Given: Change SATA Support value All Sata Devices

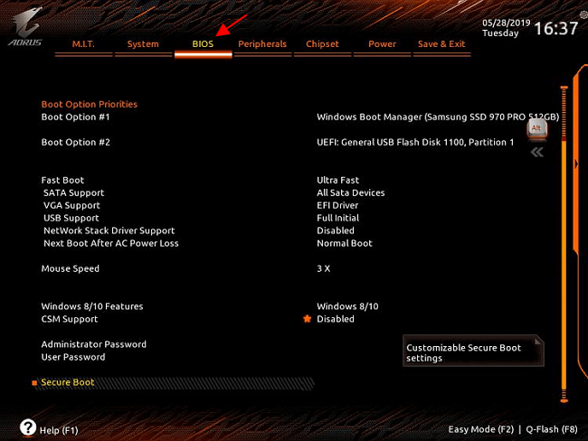Looking at the screenshot, I should point(351,193).
